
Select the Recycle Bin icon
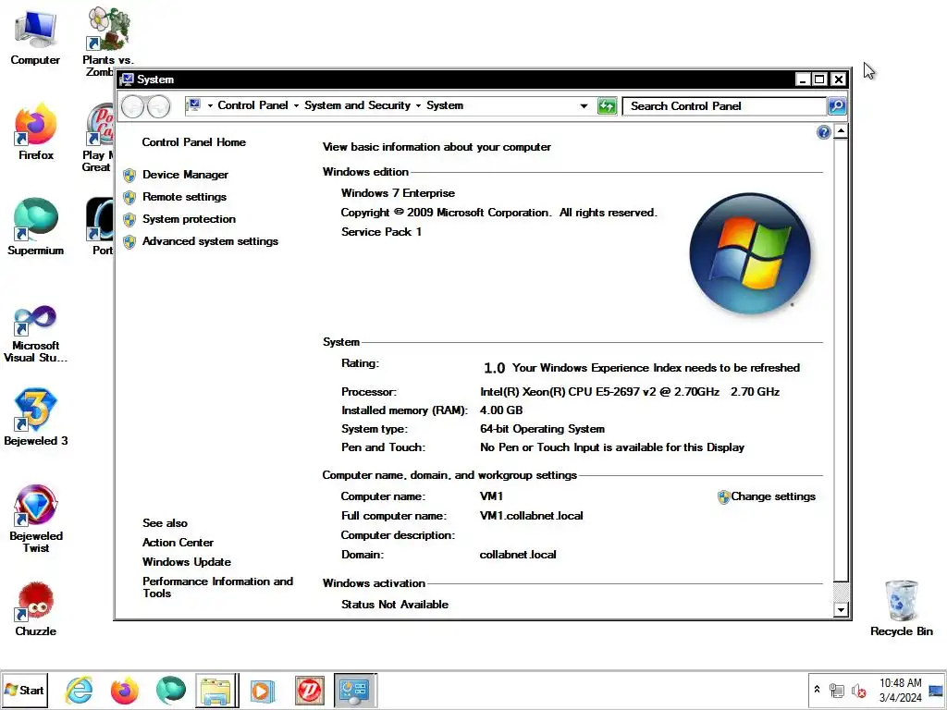tap(901, 608)
